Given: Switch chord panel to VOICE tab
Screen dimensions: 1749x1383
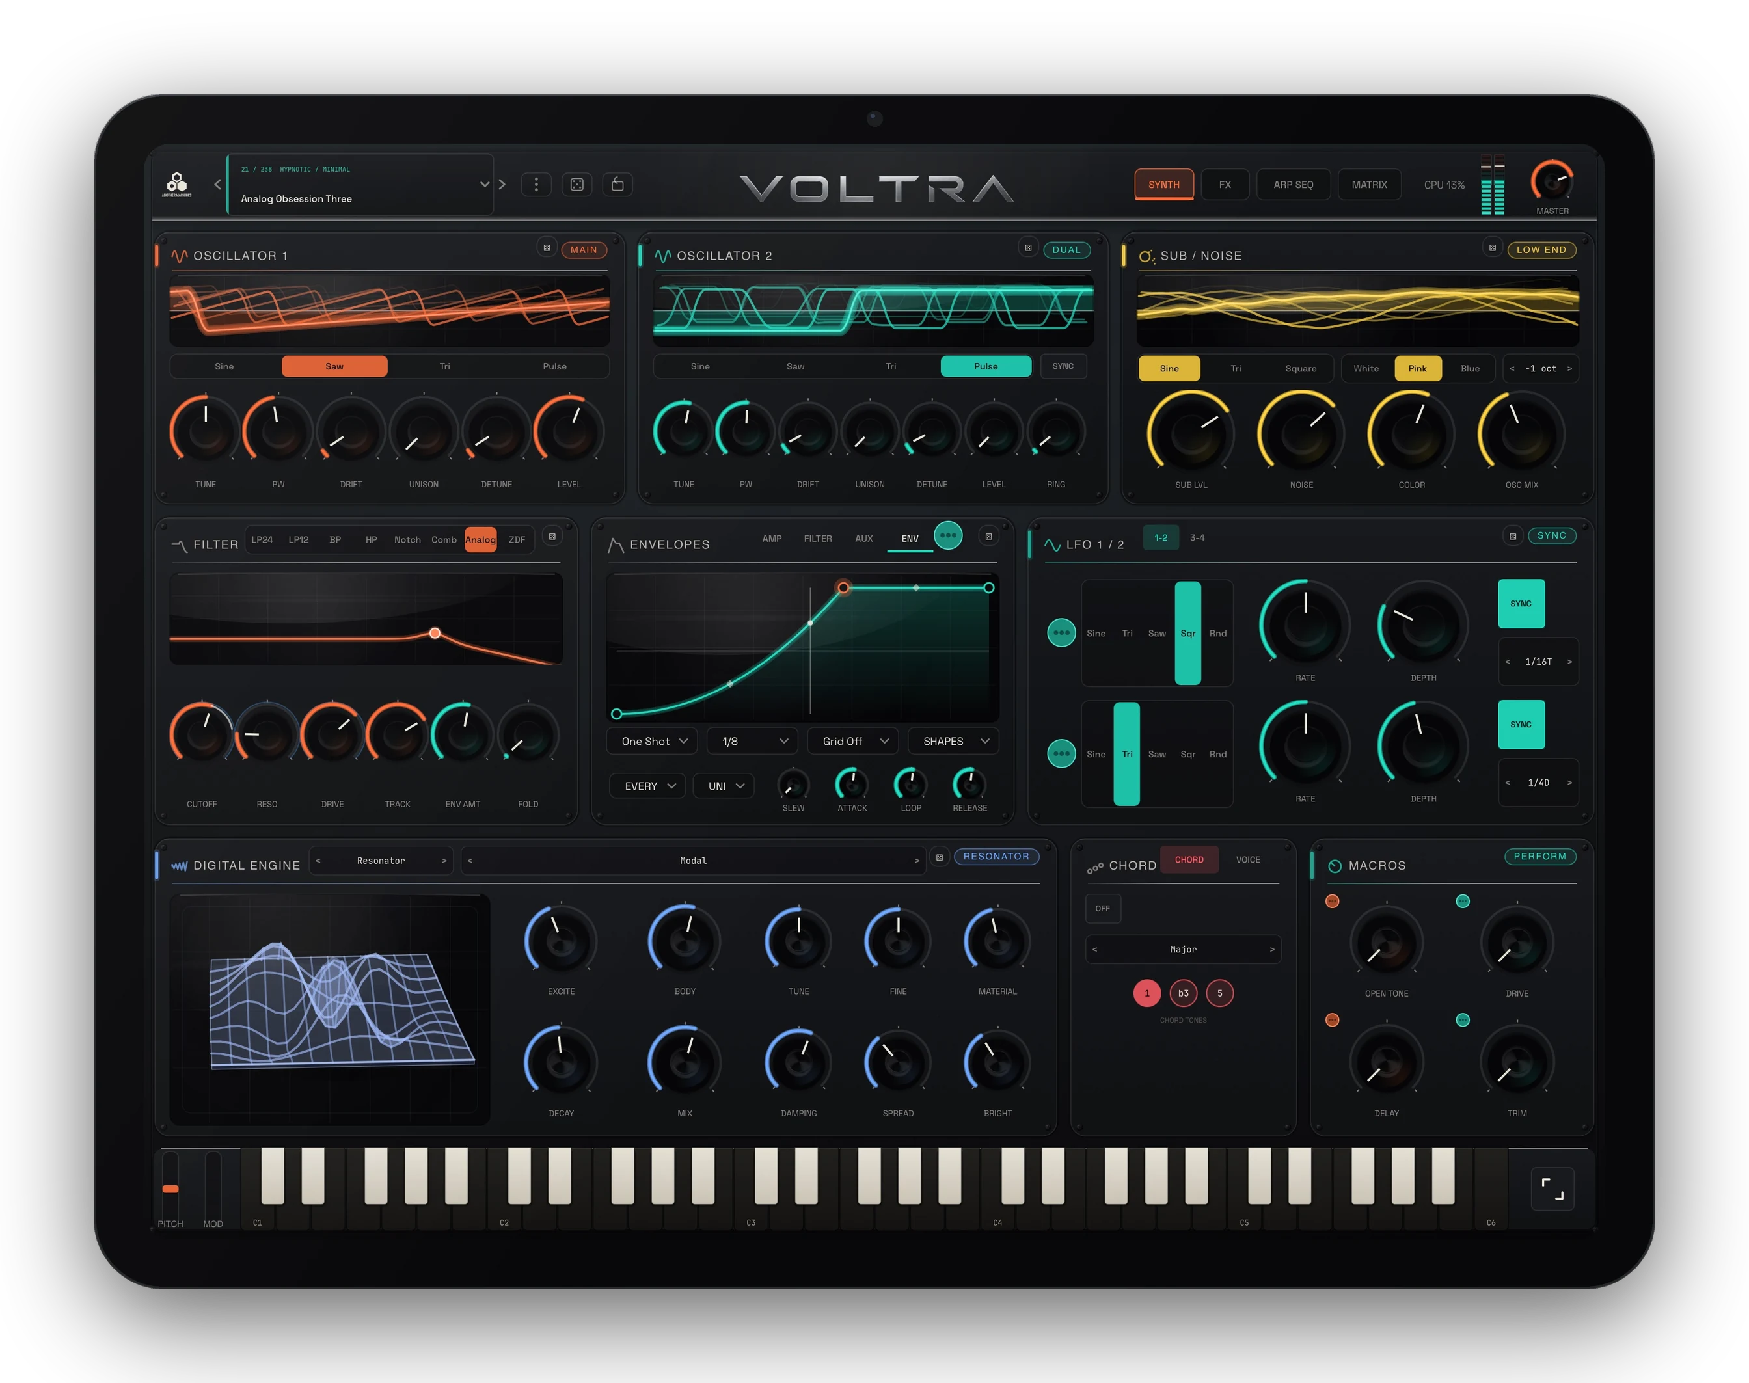Looking at the screenshot, I should tap(1248, 860).
